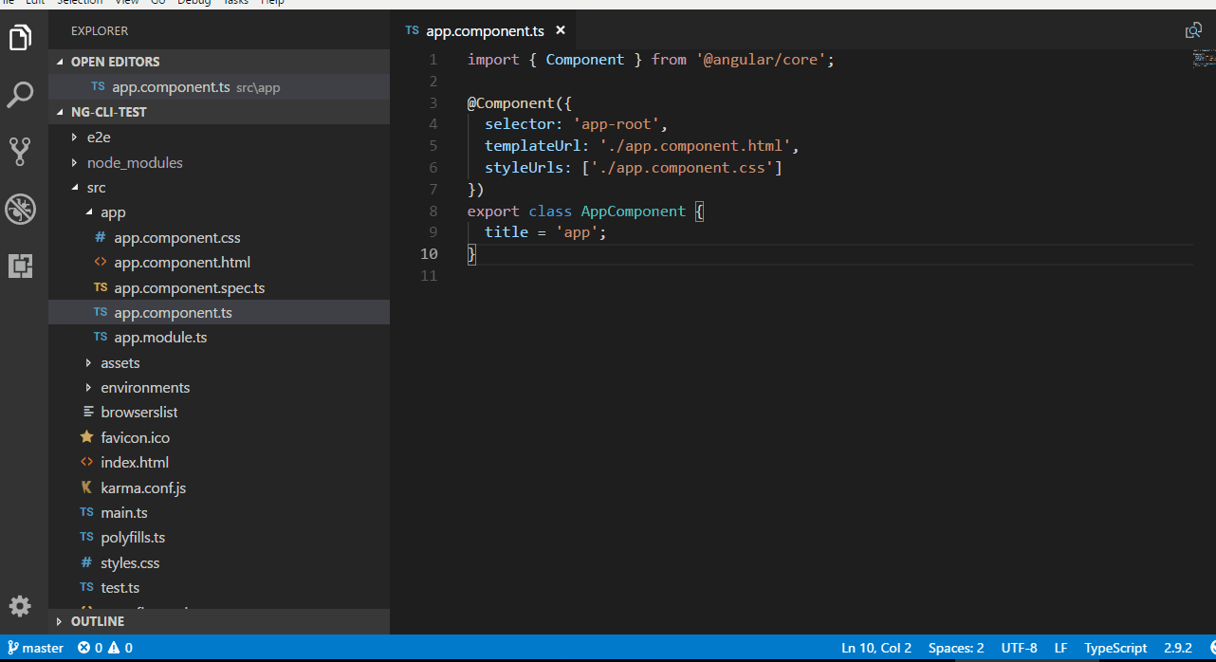Open the Extensions view
Image resolution: width=1216 pixels, height=662 pixels.
[x=21, y=267]
